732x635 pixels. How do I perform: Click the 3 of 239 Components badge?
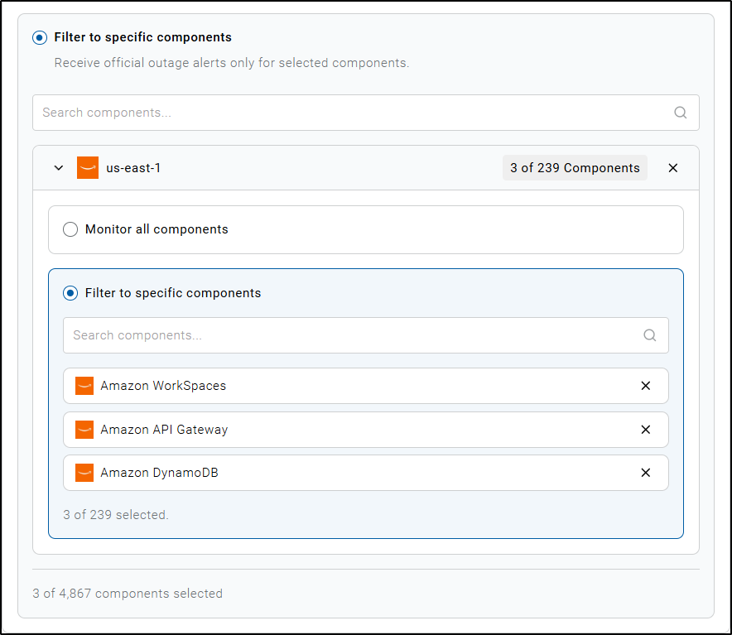coord(575,168)
